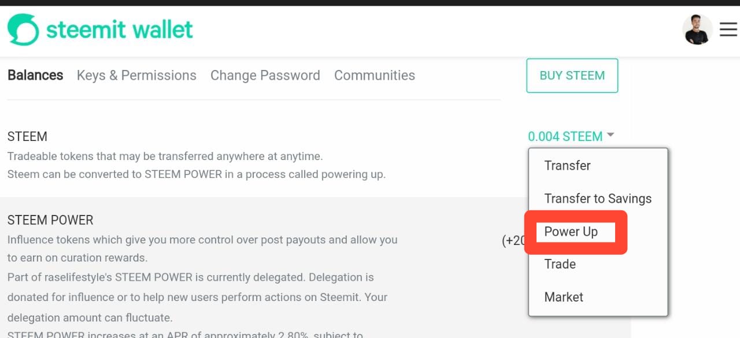The image size is (740, 338).
Task: Open Market from the dropdown menu
Action: pos(564,297)
